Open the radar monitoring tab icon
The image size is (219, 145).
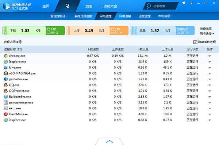coord(67,6)
